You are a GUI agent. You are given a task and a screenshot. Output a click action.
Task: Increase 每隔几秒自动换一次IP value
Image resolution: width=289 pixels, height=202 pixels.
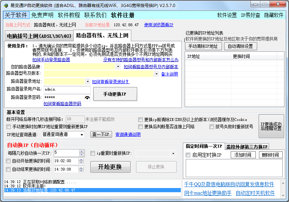(81, 151)
